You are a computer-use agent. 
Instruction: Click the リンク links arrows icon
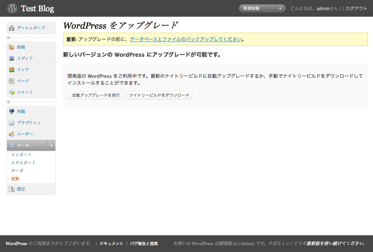pyautogui.click(x=11, y=69)
